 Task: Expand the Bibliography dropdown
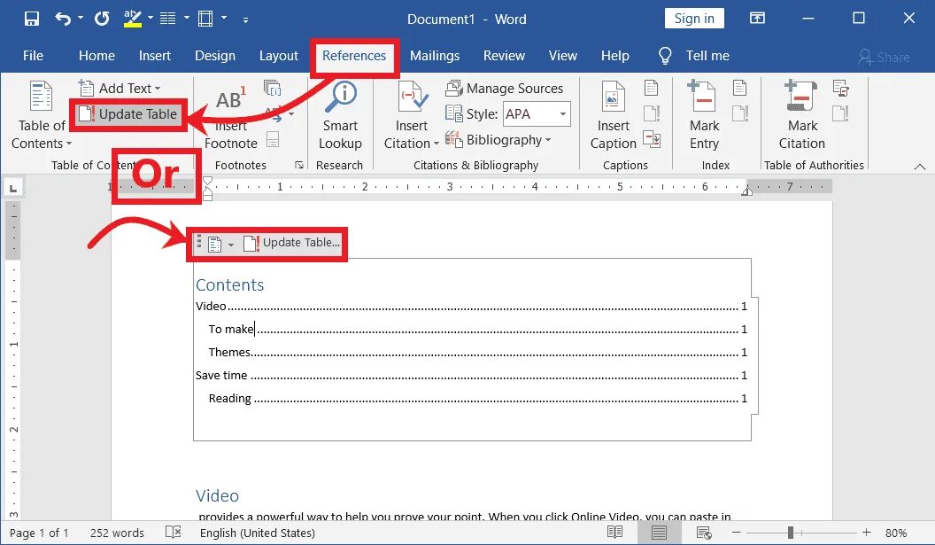point(498,140)
